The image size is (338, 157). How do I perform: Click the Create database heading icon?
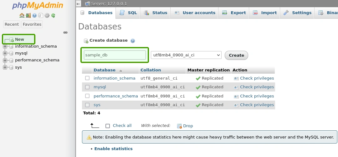pos(86,41)
